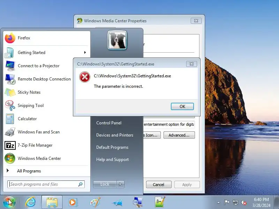Screen dimensions: 279x209
Task: Open the shutdown options arrow beside Lock
Action: tap(120, 184)
